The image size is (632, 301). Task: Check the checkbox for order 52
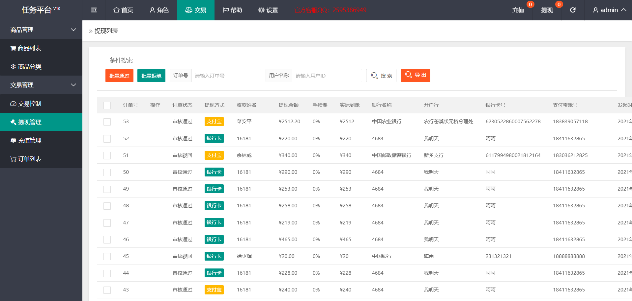107,139
